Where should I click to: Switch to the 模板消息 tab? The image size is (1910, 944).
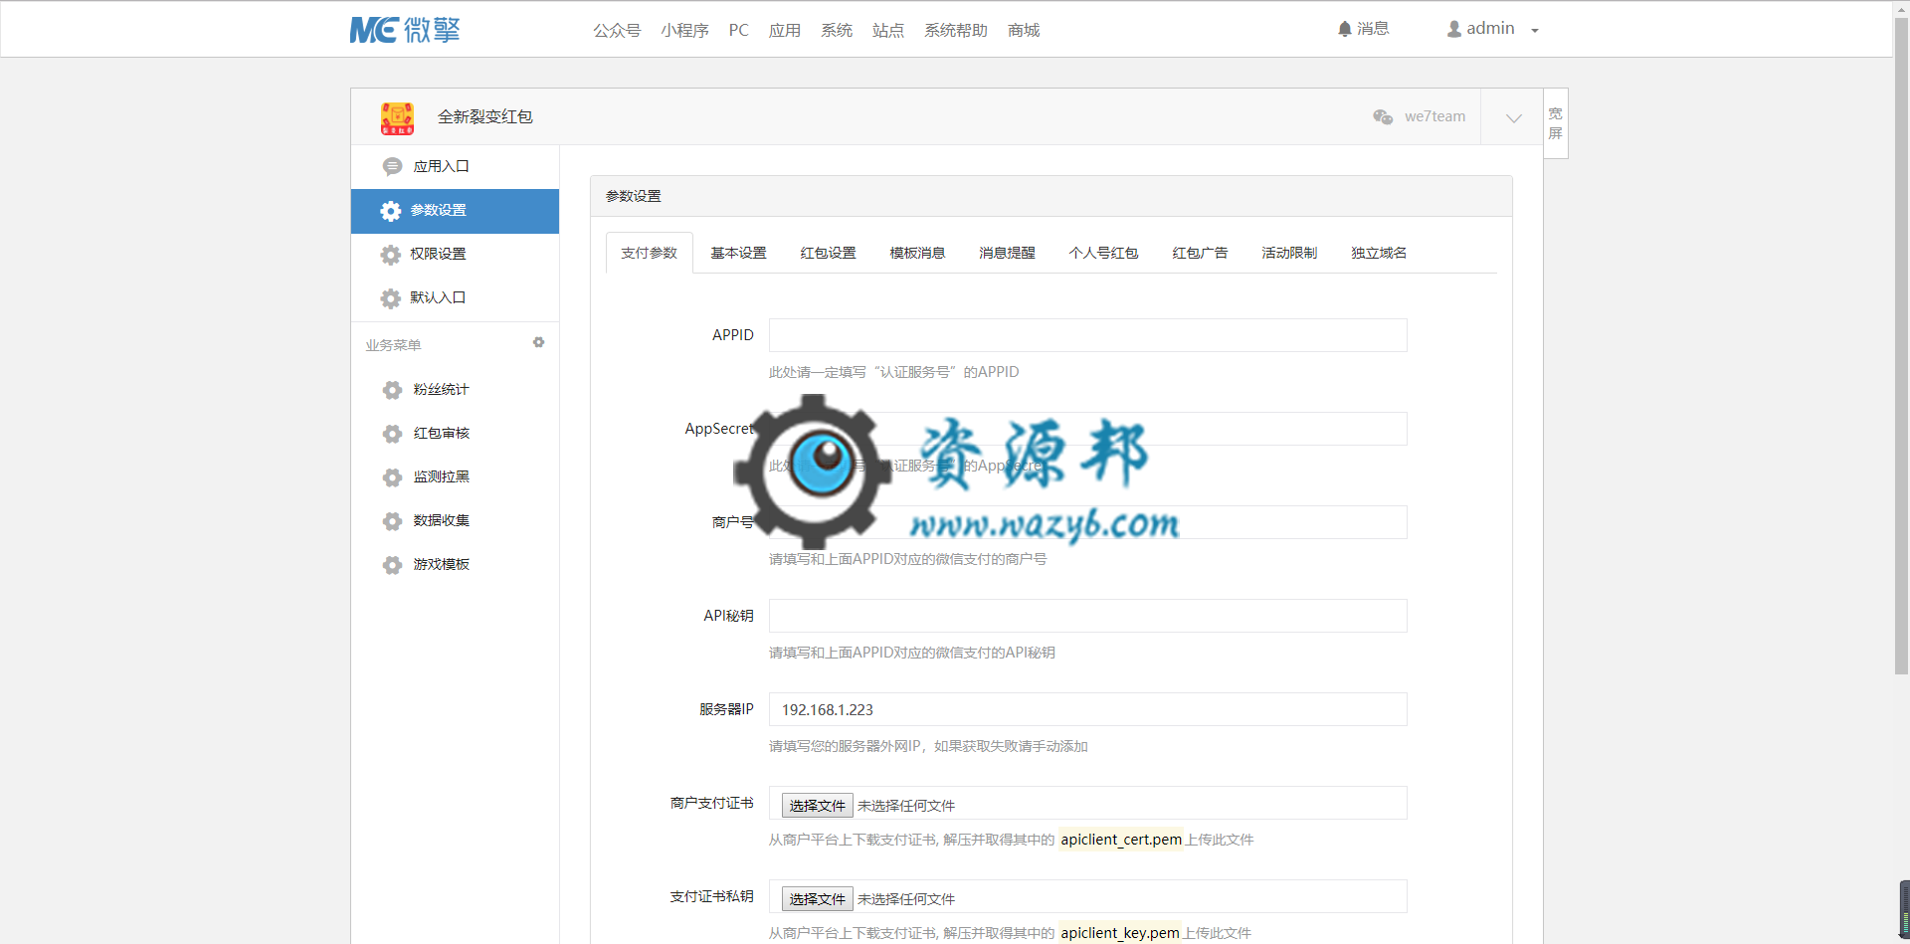[917, 254]
